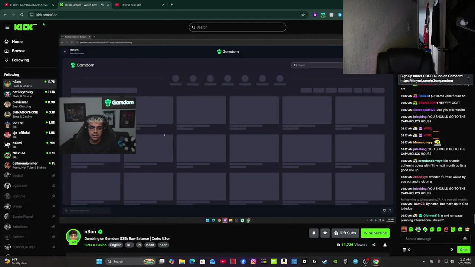
Task: Insert first emote in chat emote row
Action: 404,230
